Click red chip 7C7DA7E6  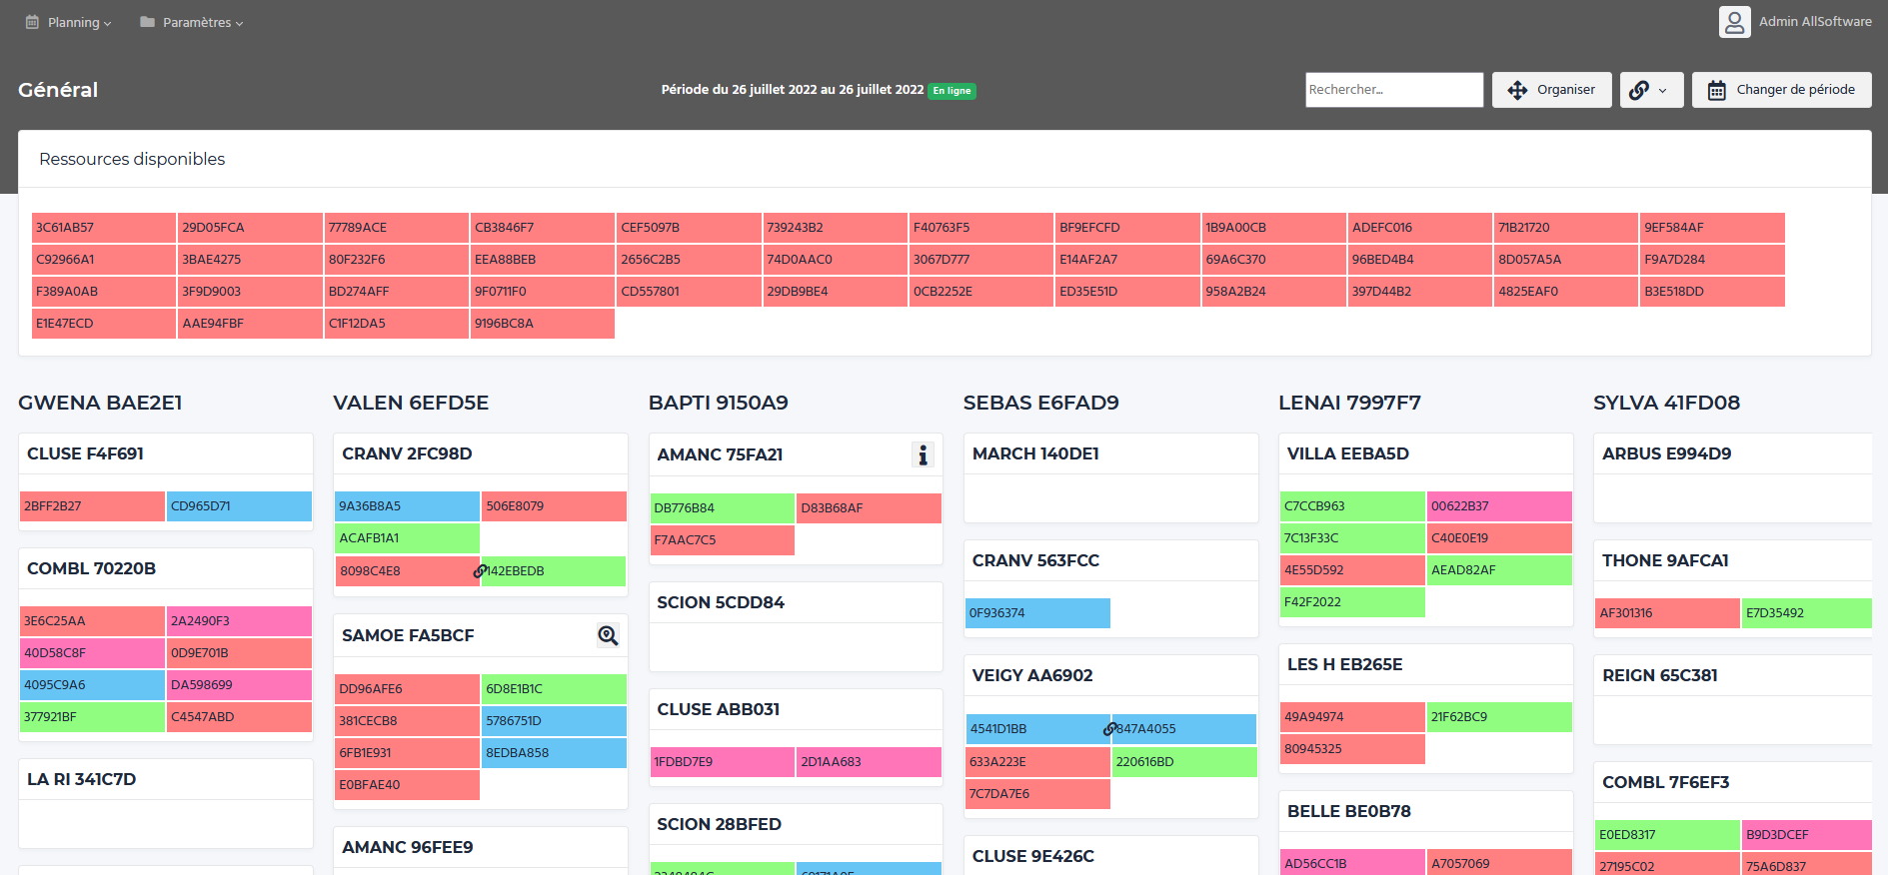(1037, 794)
